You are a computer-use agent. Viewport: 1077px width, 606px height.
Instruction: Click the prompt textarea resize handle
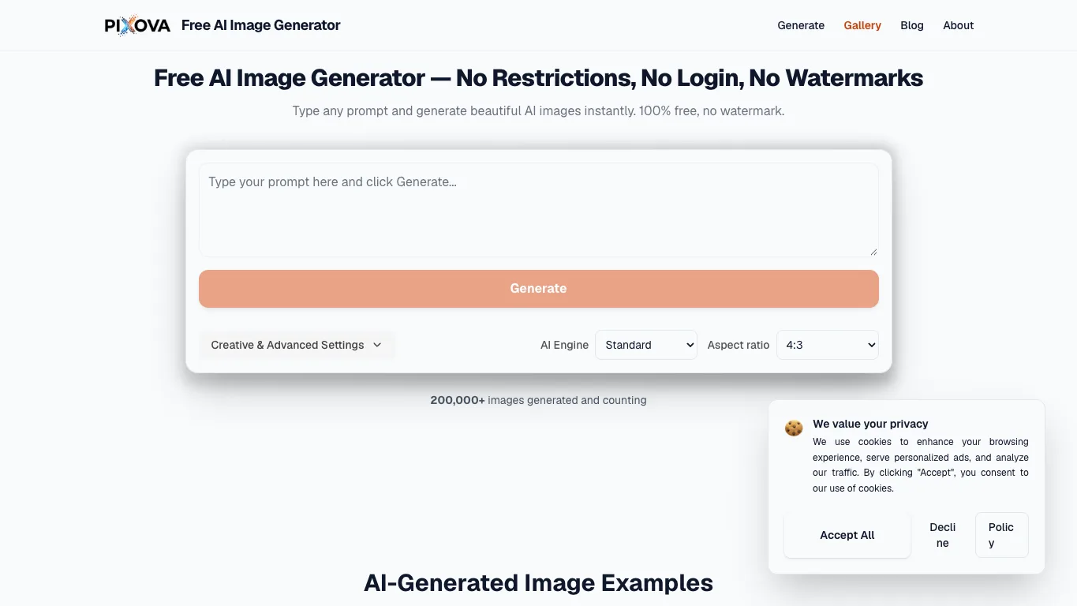click(873, 252)
